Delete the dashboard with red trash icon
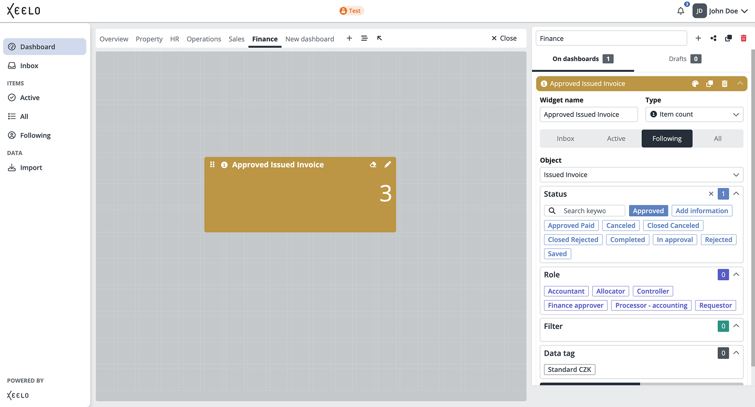Screen dimensions: 755x407 click(743, 38)
